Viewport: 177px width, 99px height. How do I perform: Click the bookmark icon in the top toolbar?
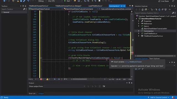point(99,1)
